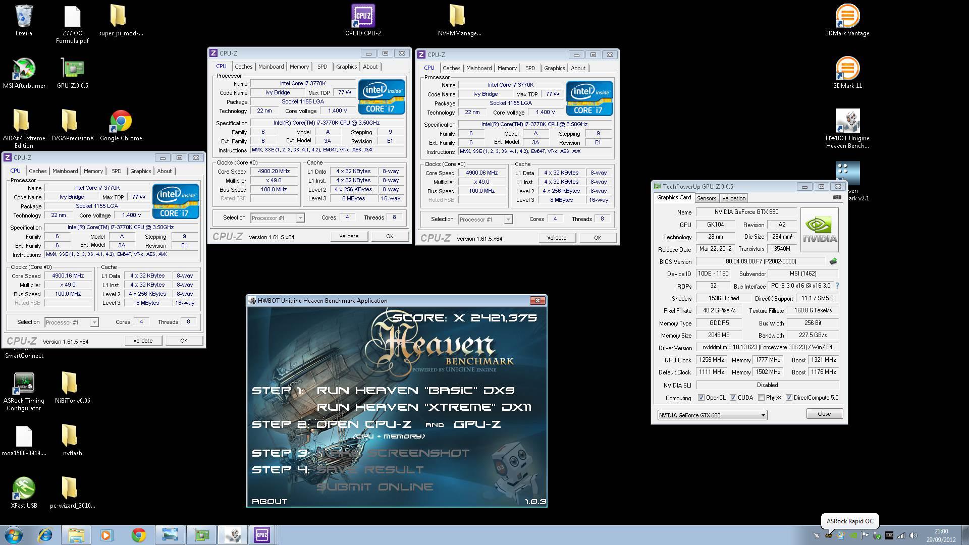Toggle DirectCompute 5.0 checkbox

point(789,398)
